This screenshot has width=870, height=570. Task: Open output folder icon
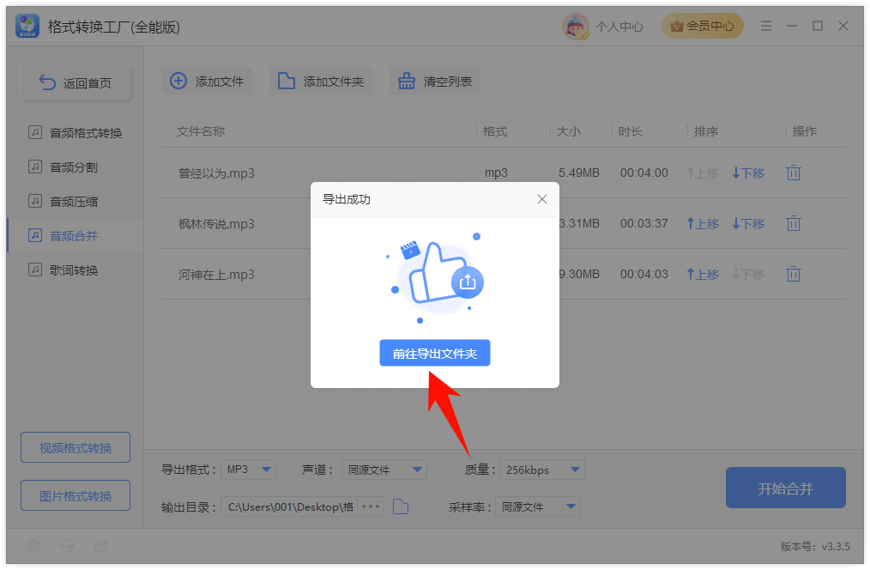[401, 506]
